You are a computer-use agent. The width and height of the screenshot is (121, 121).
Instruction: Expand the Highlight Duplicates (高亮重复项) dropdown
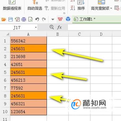(x=111, y=8)
